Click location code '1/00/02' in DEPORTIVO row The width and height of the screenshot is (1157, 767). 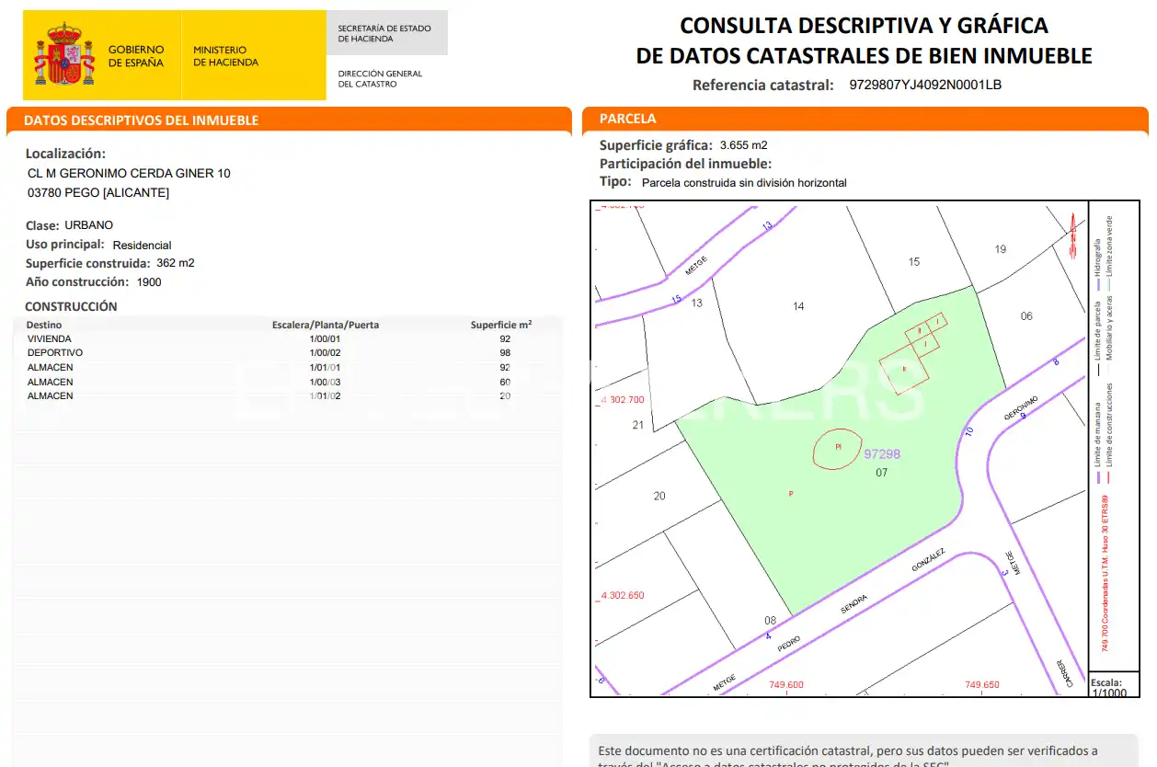click(x=326, y=353)
